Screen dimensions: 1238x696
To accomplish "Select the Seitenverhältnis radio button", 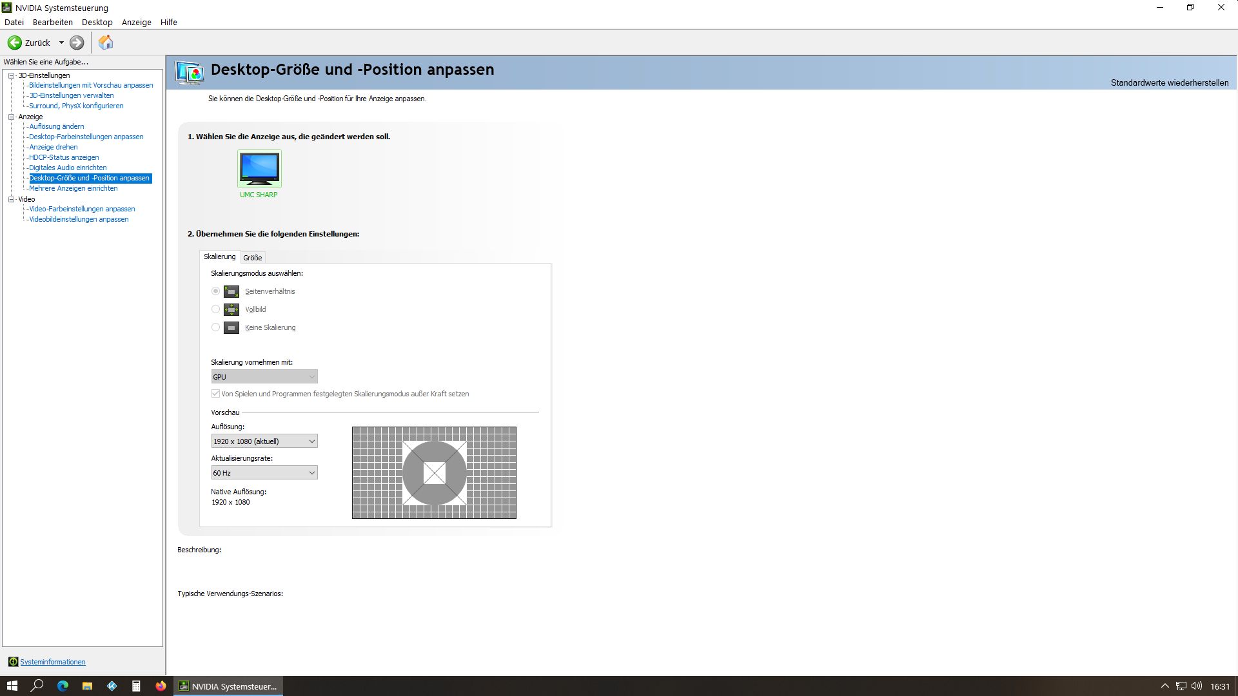I will point(216,291).
